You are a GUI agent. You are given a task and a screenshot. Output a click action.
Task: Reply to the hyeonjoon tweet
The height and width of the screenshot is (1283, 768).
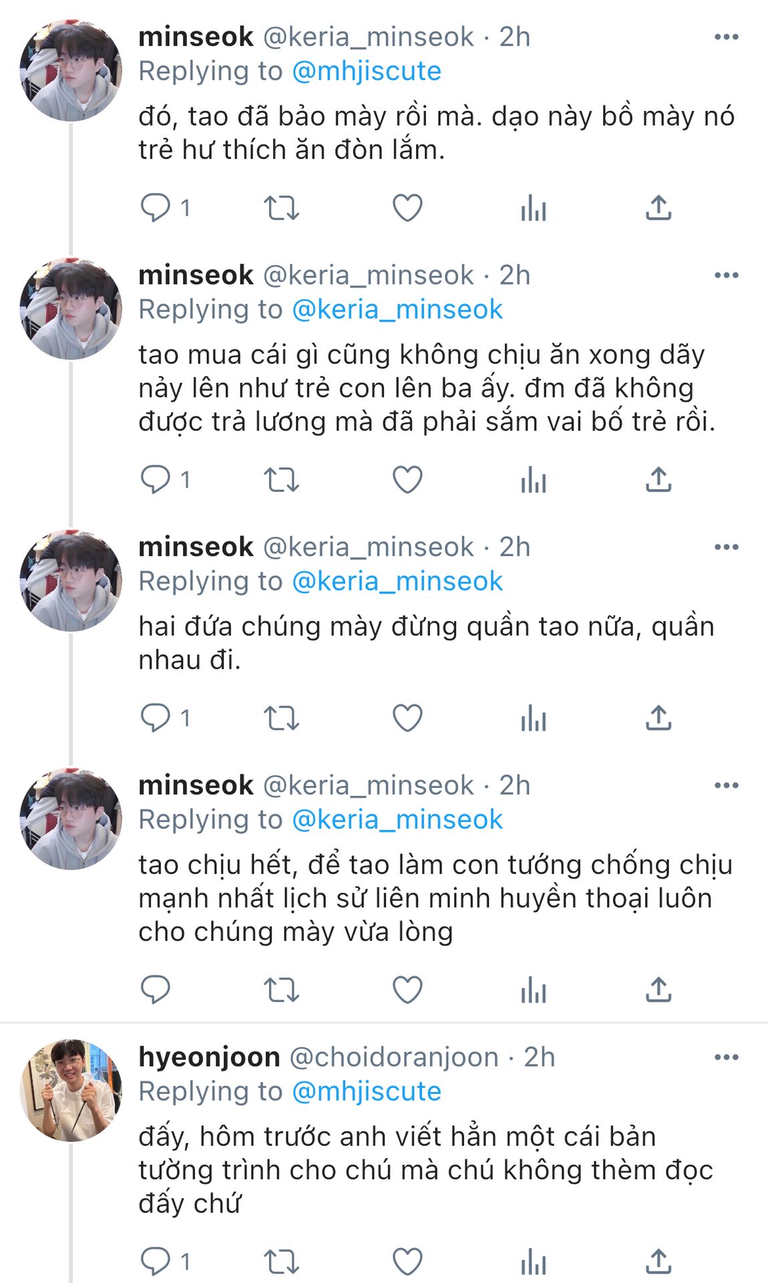[156, 1262]
